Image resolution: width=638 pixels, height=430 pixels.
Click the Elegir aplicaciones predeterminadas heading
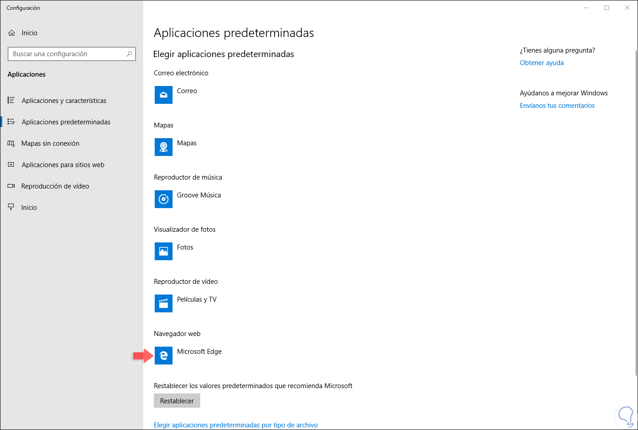224,54
